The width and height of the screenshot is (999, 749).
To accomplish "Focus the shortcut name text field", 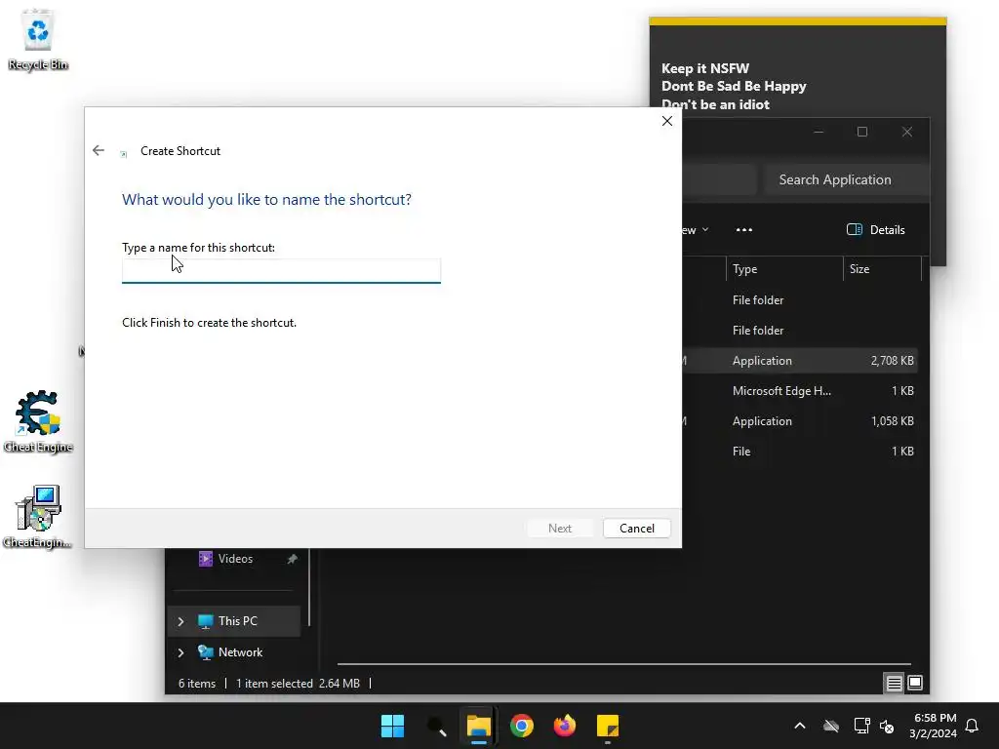I will (x=281, y=271).
